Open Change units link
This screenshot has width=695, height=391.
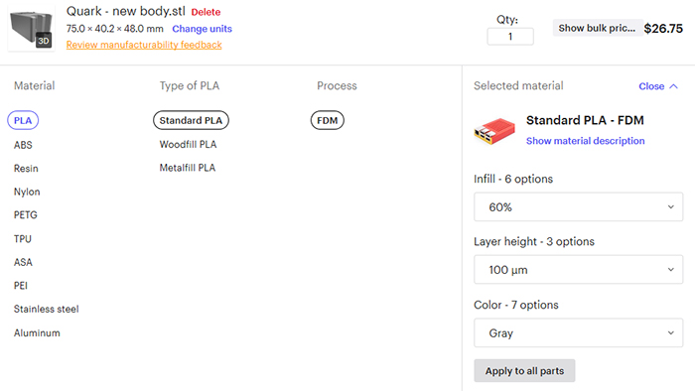click(x=203, y=29)
